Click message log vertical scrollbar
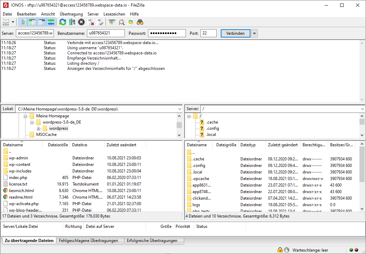 [362, 71]
